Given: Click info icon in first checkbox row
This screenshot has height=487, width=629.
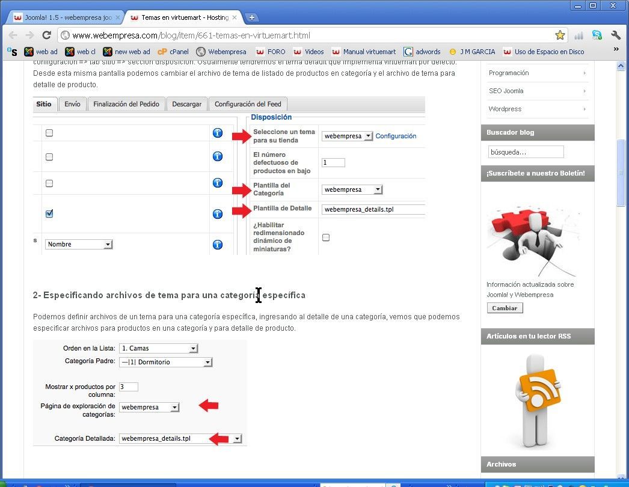Looking at the screenshot, I should 218,133.
